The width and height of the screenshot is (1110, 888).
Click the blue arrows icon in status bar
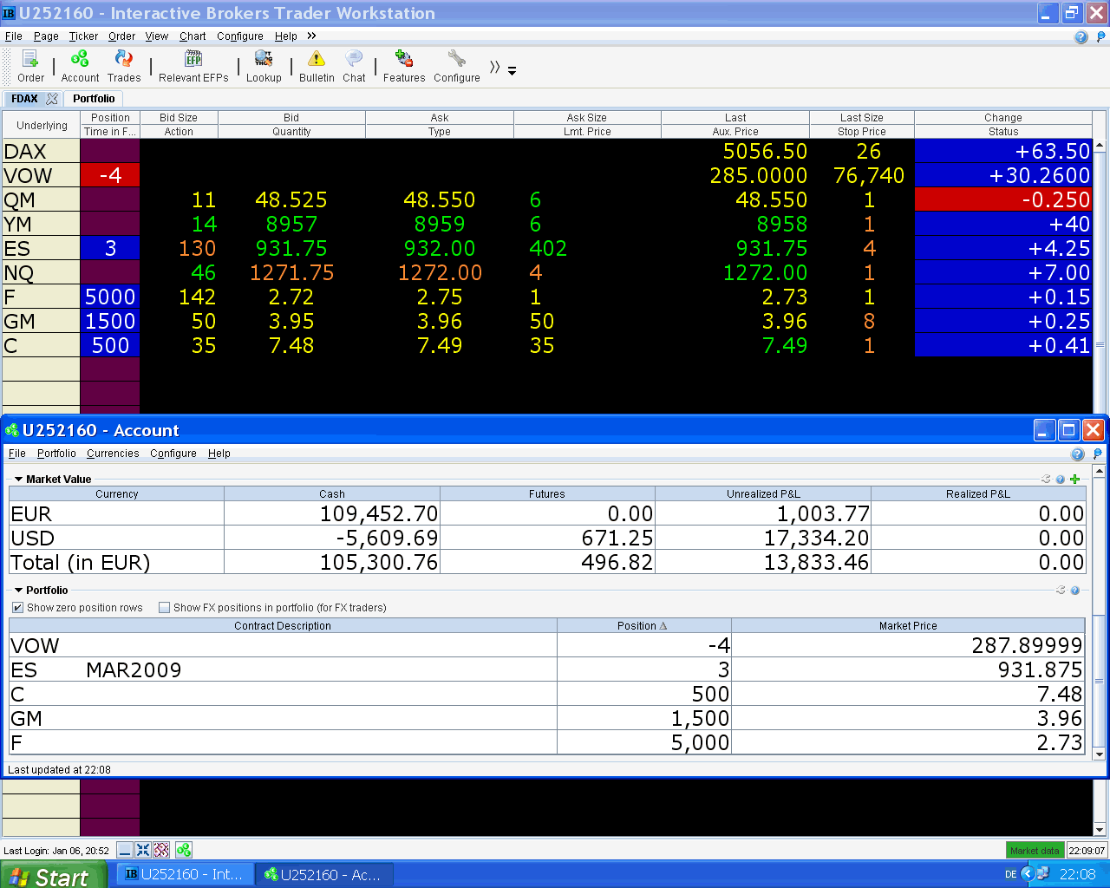click(143, 850)
